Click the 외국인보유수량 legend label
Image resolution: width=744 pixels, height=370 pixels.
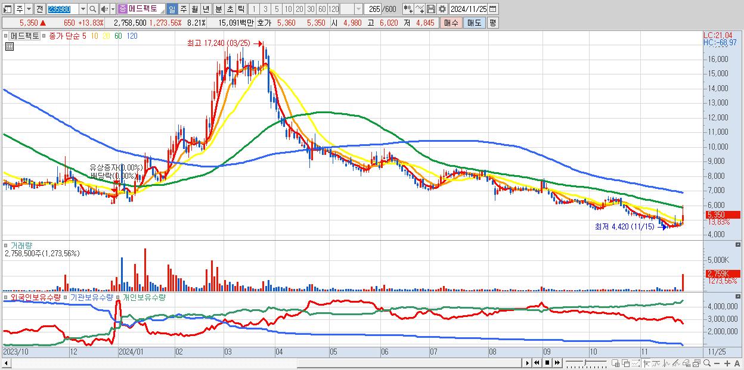click(36, 297)
